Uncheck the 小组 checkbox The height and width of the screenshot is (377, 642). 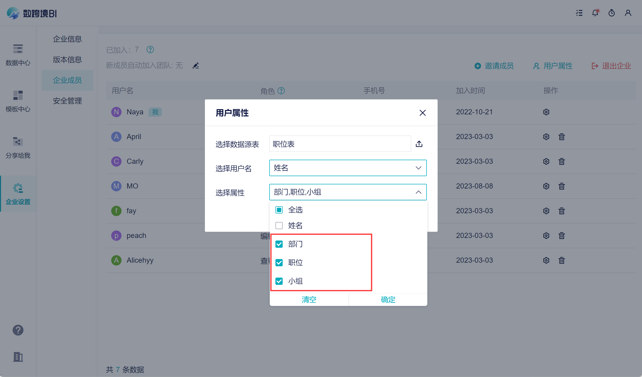(x=279, y=281)
